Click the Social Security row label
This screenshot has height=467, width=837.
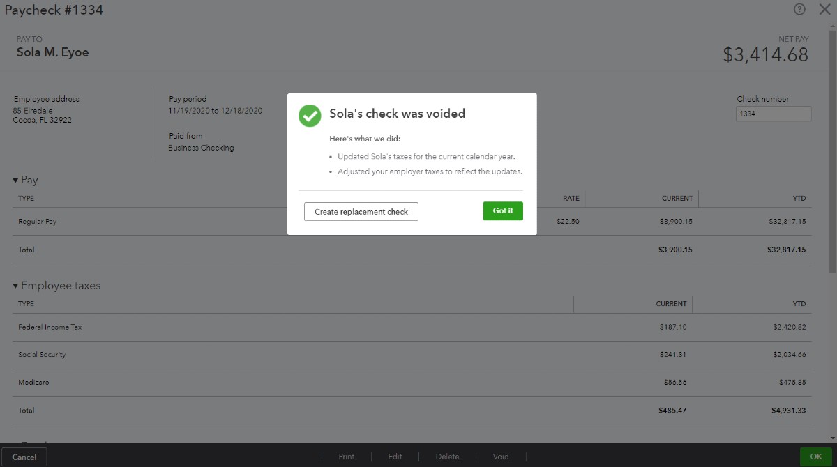tap(42, 355)
